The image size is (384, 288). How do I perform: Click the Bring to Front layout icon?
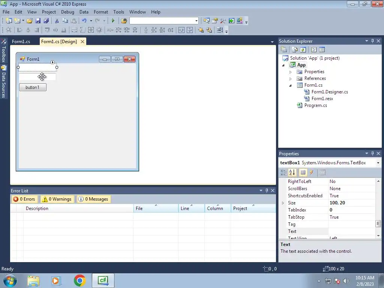pyautogui.click(x=201, y=30)
